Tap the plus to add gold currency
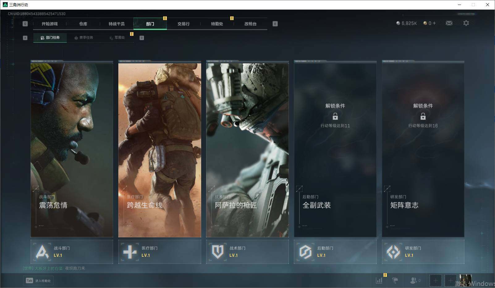Image resolution: width=495 pixels, height=288 pixels. tap(434, 23)
